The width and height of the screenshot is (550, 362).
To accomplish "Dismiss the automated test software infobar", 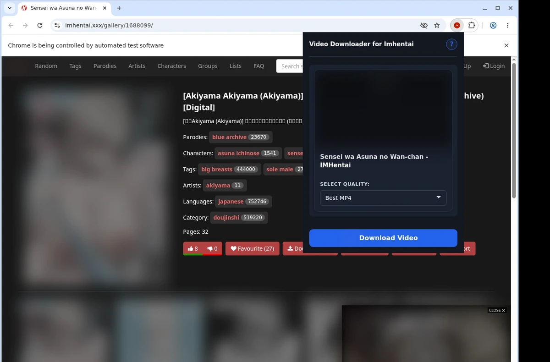I will tap(506, 45).
